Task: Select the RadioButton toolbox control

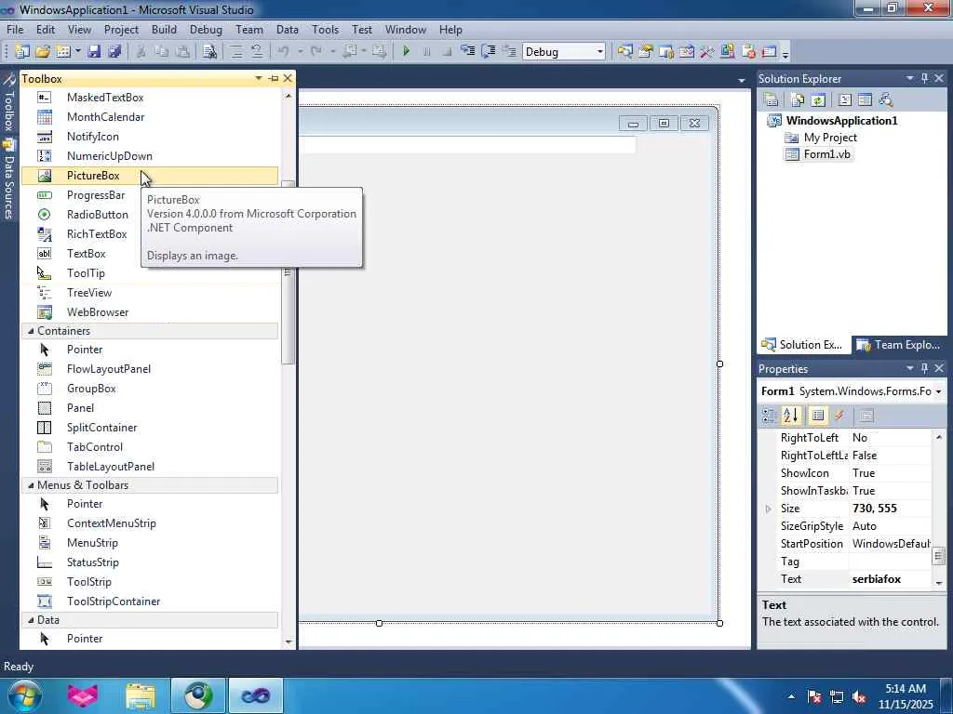Action: coord(81,215)
